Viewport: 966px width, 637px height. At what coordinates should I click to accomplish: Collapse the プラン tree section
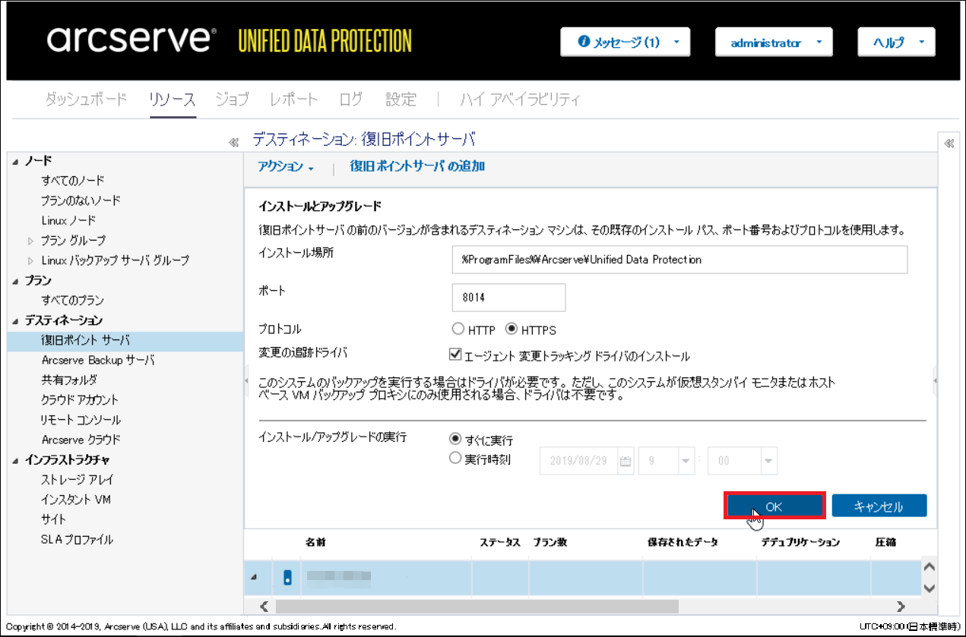pos(17,281)
